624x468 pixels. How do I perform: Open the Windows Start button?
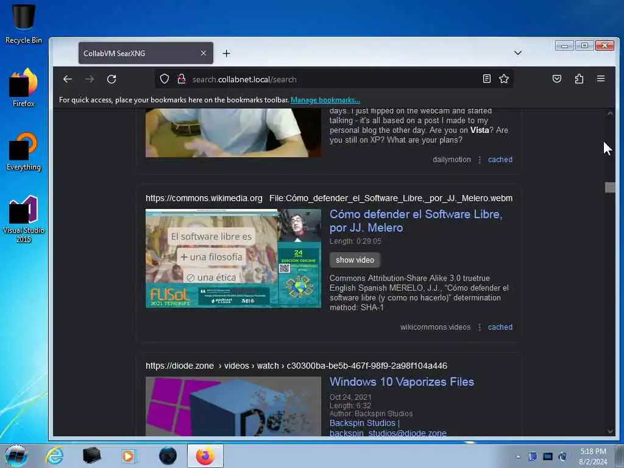point(16,456)
